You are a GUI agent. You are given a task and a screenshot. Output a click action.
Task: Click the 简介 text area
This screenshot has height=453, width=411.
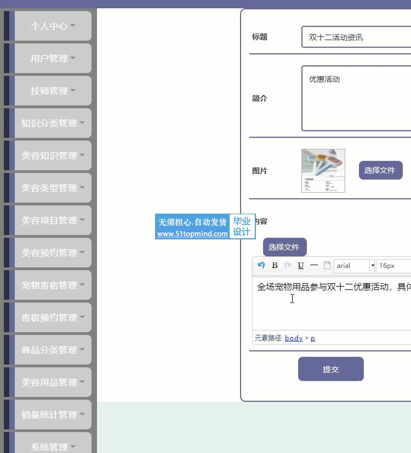pos(356,98)
